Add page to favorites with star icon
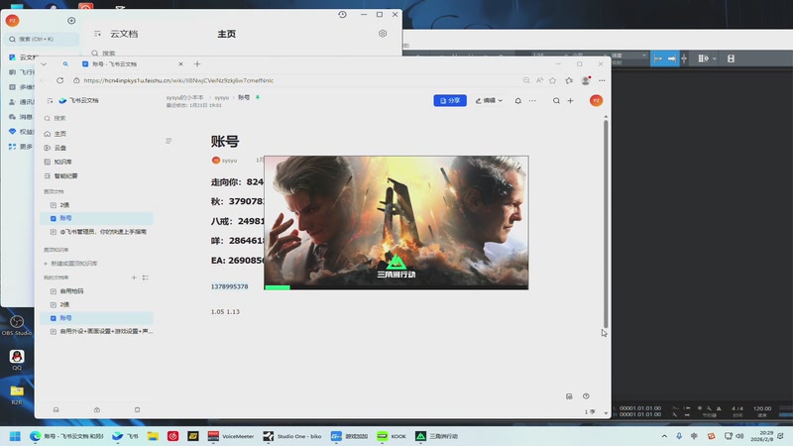This screenshot has width=793, height=446. point(553,80)
